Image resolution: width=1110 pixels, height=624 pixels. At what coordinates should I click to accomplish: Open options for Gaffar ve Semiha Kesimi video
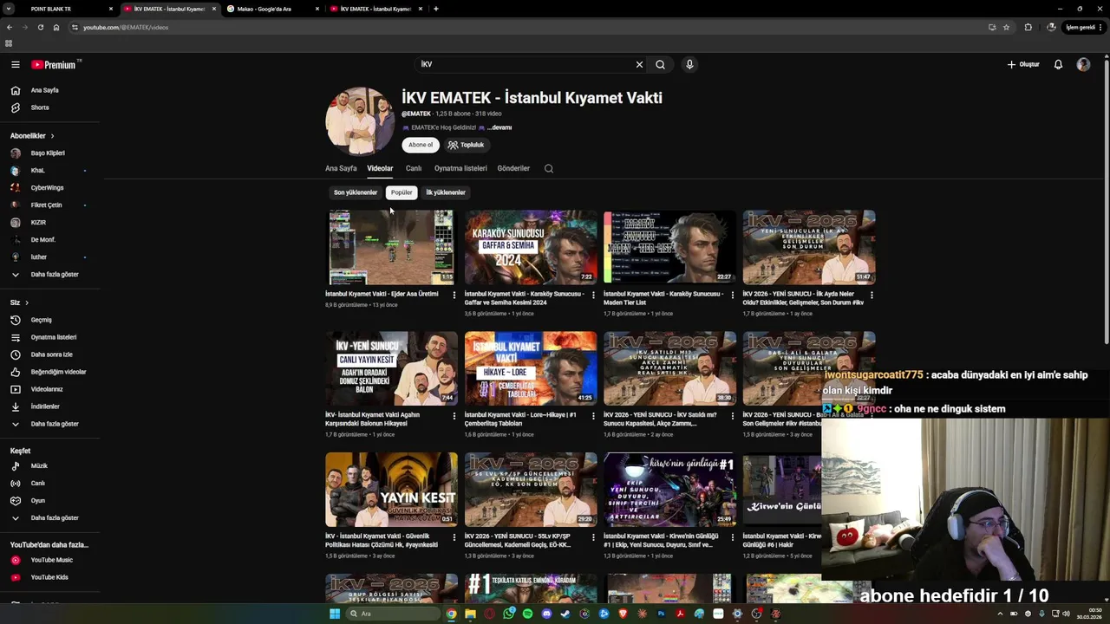[x=593, y=295]
